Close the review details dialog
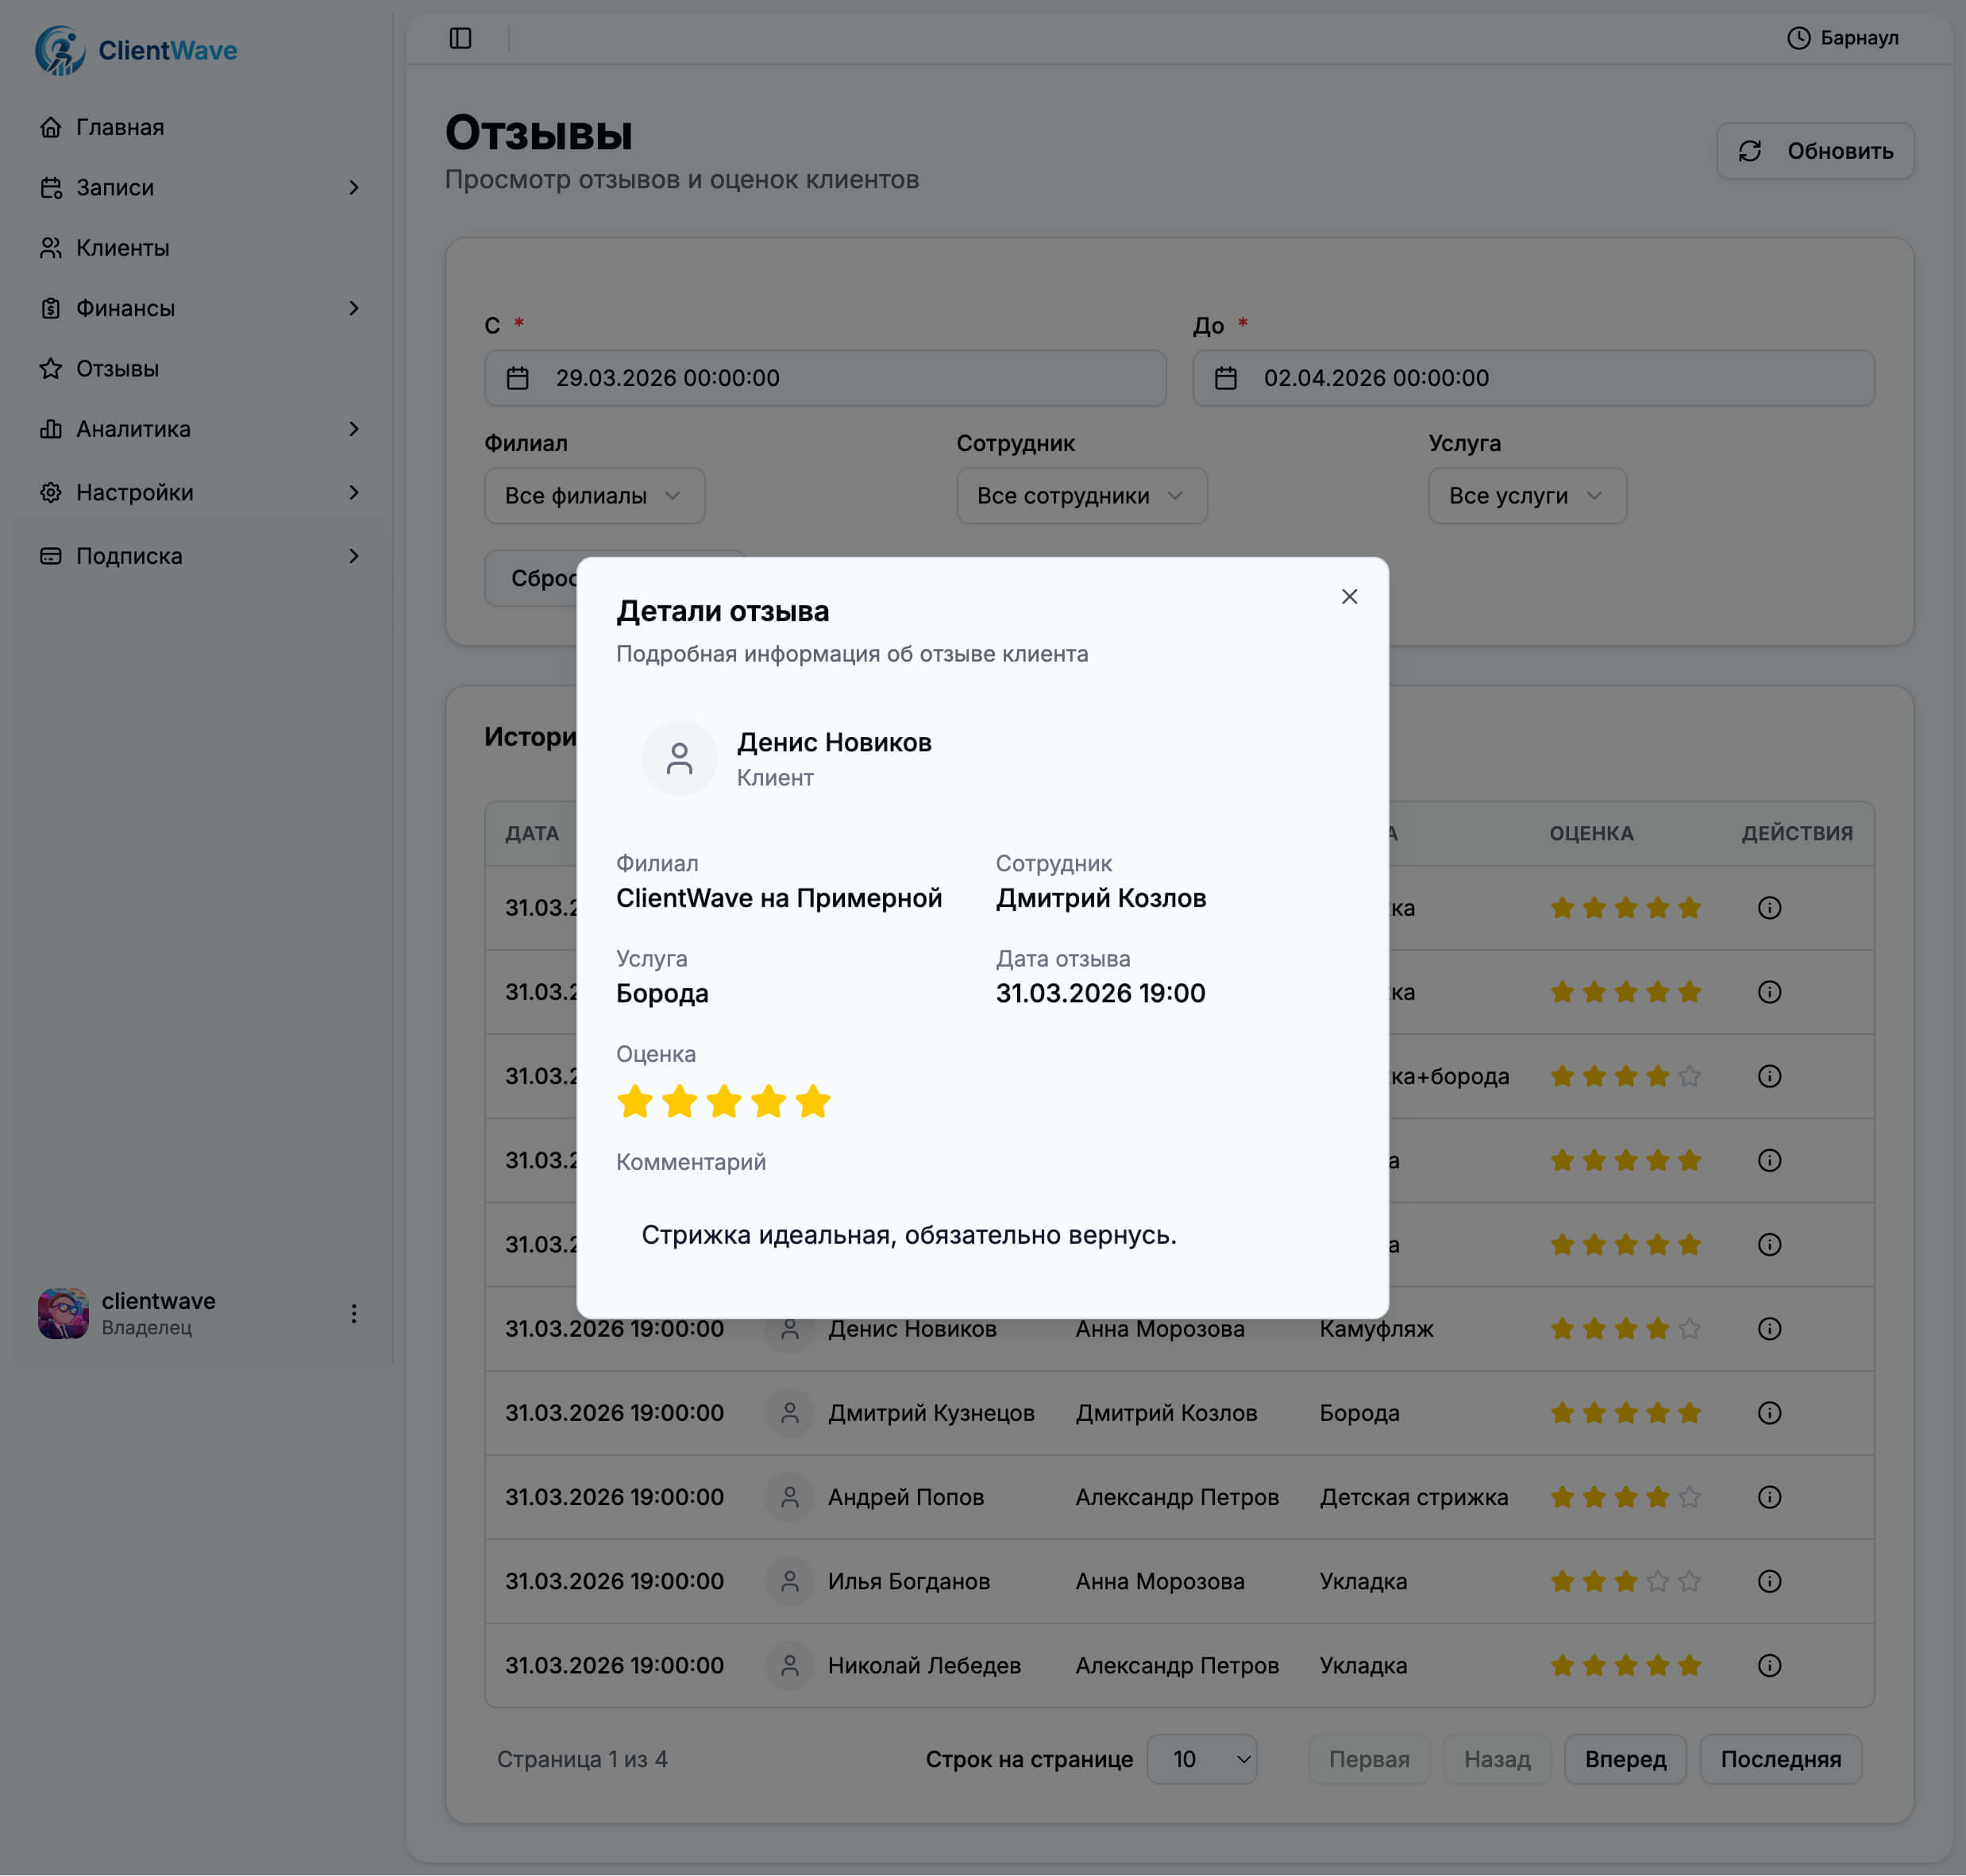1966x1876 pixels. (x=1348, y=597)
